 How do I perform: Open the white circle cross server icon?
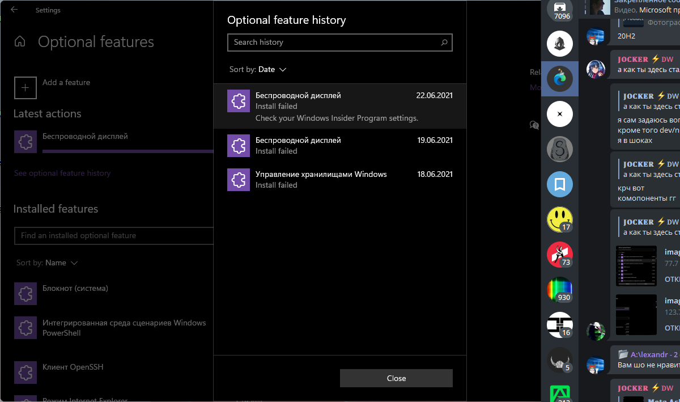[560, 114]
